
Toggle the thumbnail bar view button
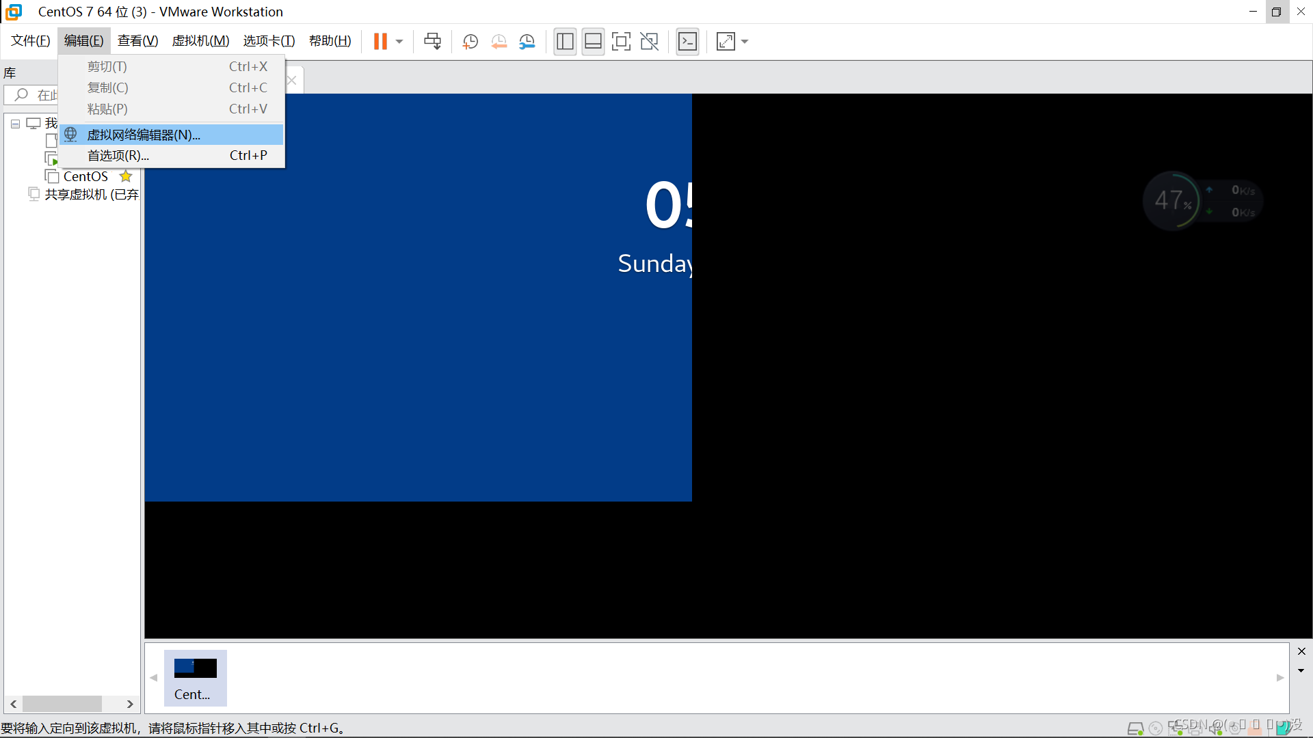click(x=593, y=42)
